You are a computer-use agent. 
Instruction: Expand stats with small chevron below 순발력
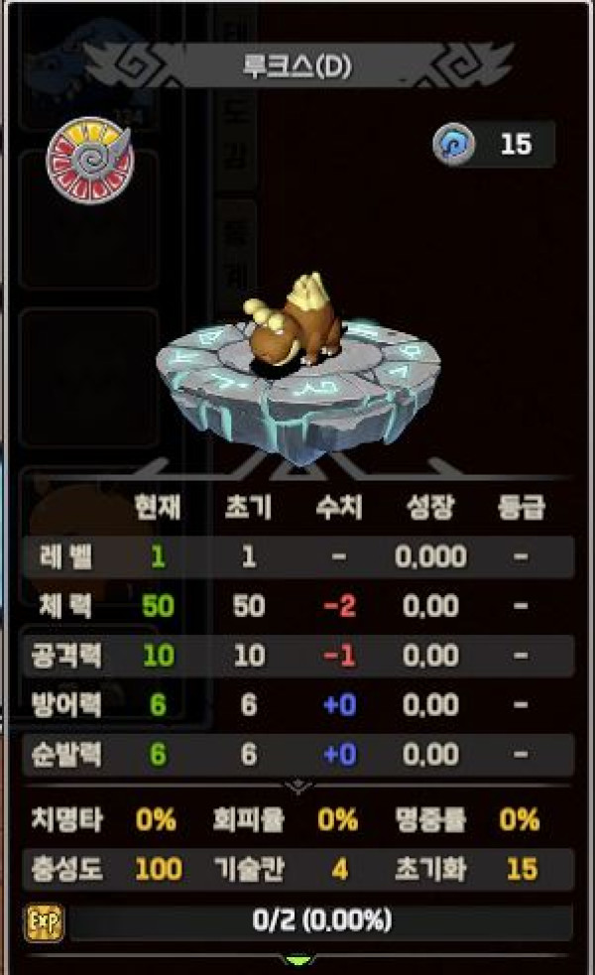pos(299,788)
